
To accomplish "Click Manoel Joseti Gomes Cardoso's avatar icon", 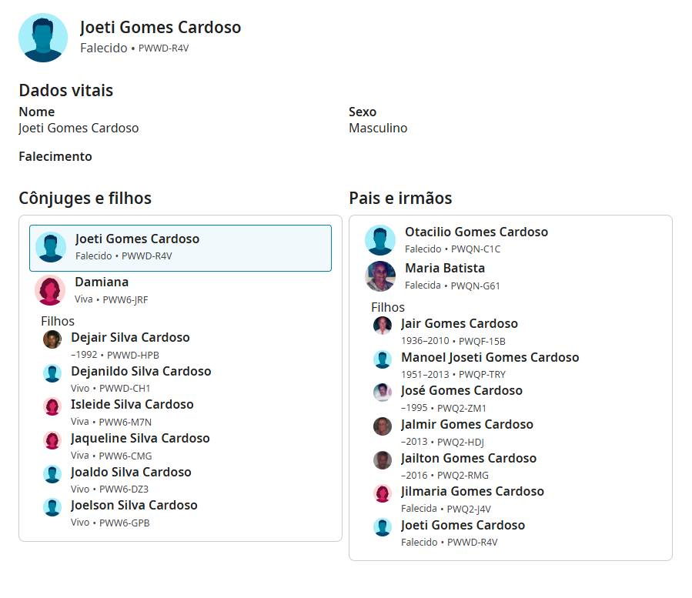I will (x=383, y=359).
